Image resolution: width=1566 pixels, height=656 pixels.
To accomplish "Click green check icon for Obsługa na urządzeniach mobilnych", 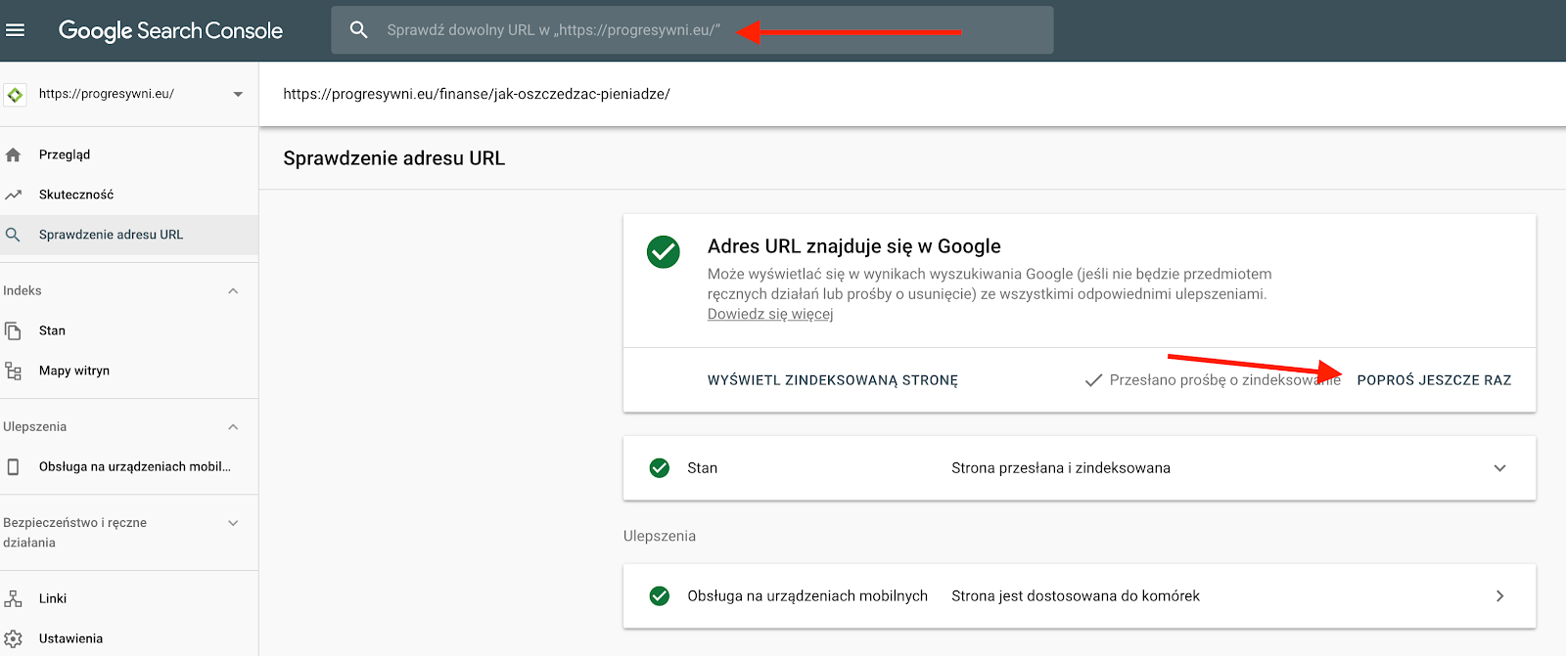I will pos(660,596).
